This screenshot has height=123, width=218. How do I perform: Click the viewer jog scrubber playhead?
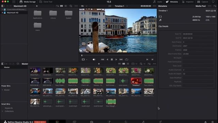(82, 55)
